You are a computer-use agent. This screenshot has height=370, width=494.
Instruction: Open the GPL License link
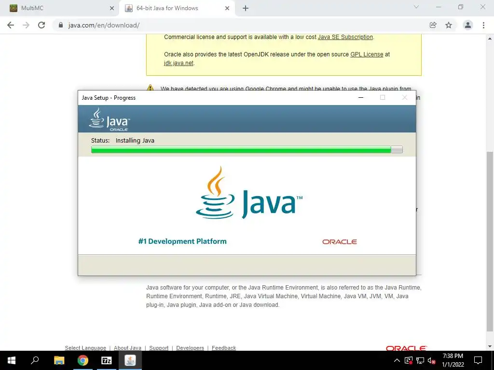pos(367,54)
